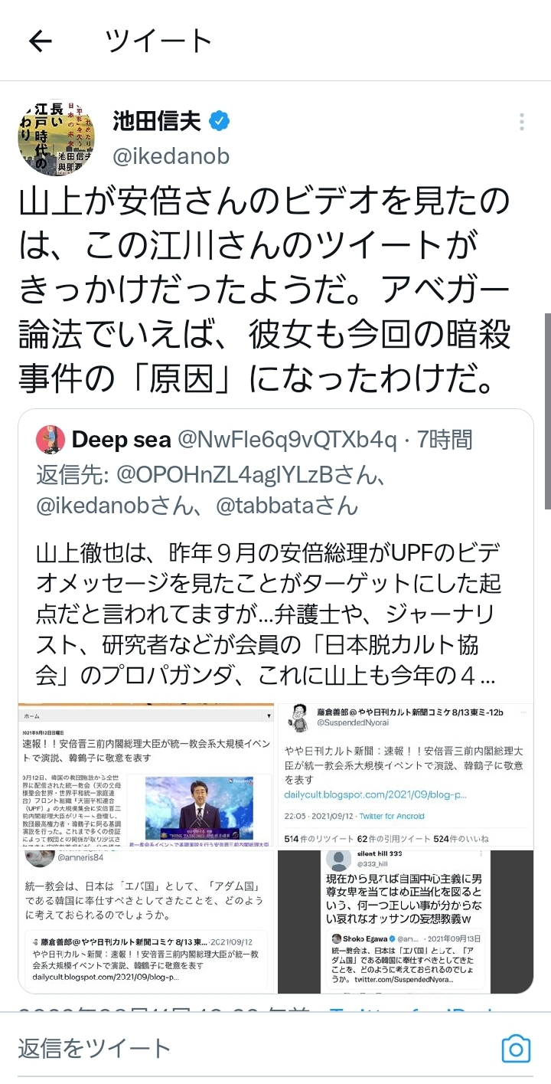Open the @ikedanob handle link

tap(171, 156)
